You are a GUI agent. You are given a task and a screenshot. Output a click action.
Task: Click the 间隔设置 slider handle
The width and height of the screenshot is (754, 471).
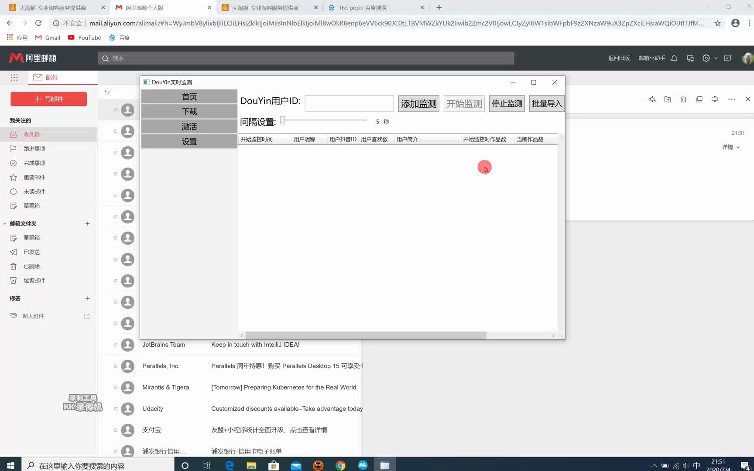pos(283,120)
